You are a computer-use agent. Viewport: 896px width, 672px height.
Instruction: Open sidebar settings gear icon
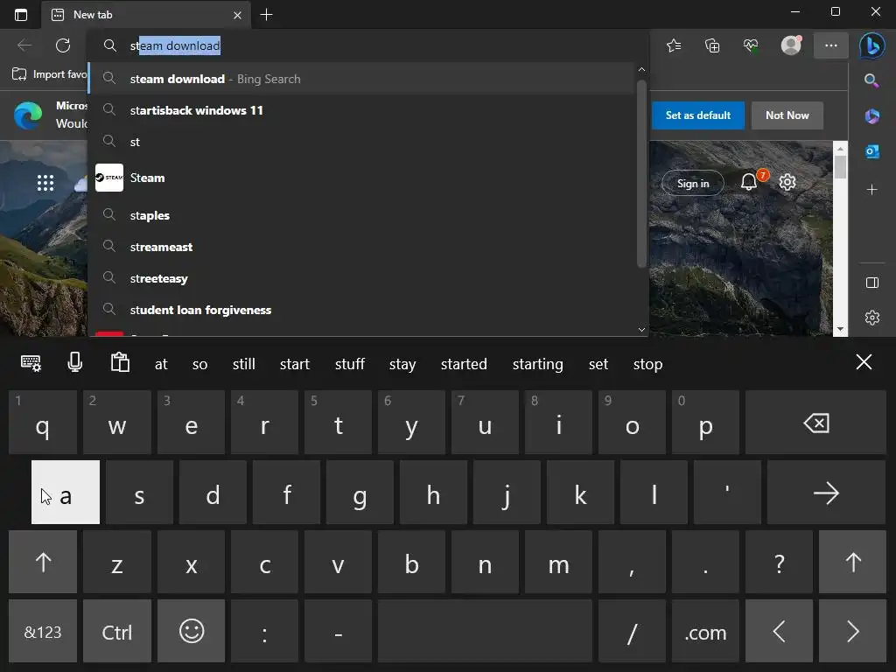pyautogui.click(x=872, y=317)
